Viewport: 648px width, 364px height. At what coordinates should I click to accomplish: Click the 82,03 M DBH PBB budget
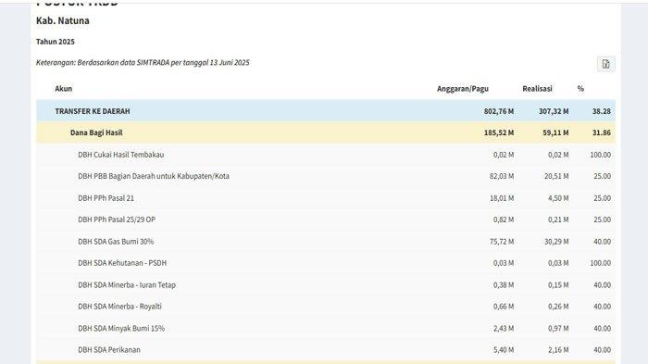click(502, 176)
